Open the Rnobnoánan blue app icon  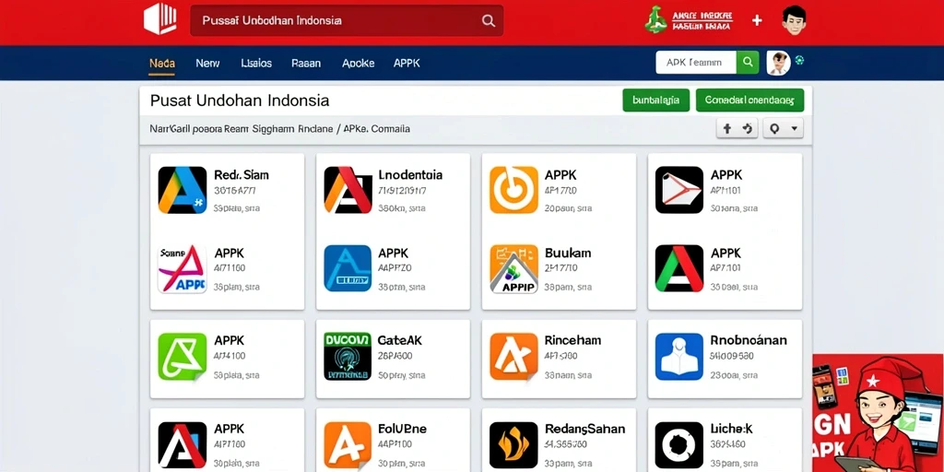[679, 357]
